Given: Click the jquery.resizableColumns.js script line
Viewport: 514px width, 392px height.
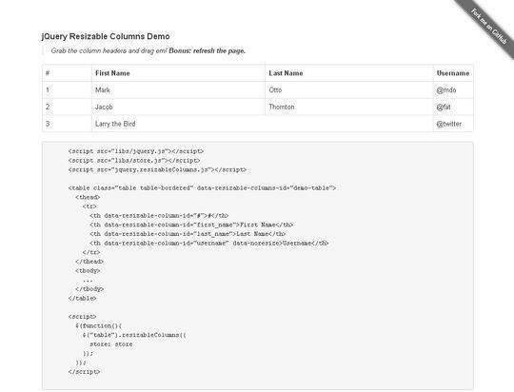Looking at the screenshot, I should click(157, 169).
